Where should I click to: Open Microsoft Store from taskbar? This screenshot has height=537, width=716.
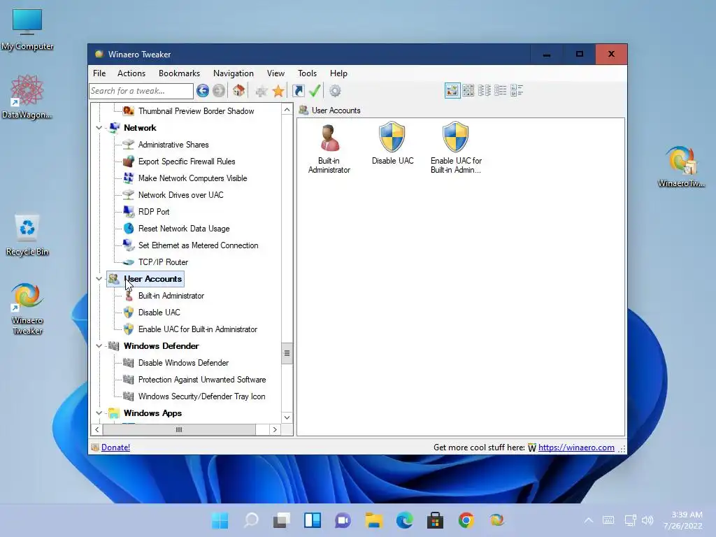tap(435, 520)
